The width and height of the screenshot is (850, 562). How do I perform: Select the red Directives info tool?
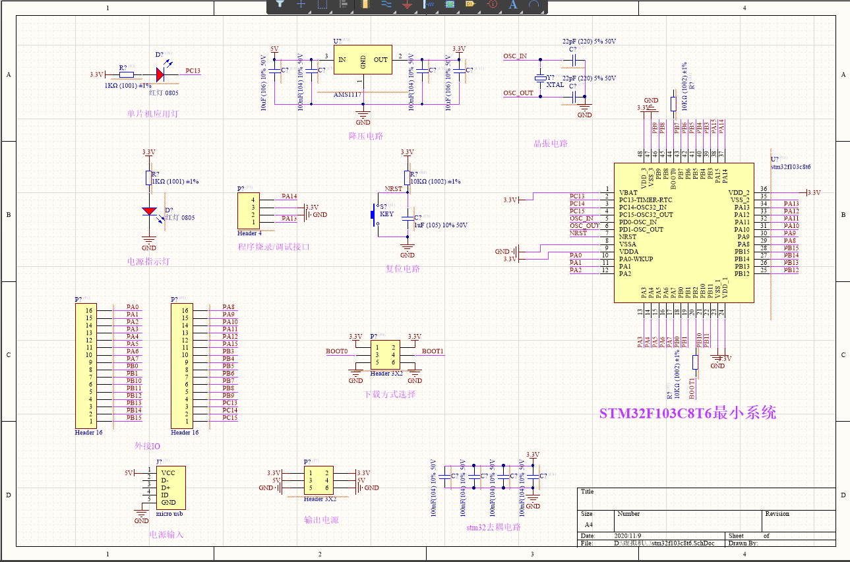pos(492,5)
